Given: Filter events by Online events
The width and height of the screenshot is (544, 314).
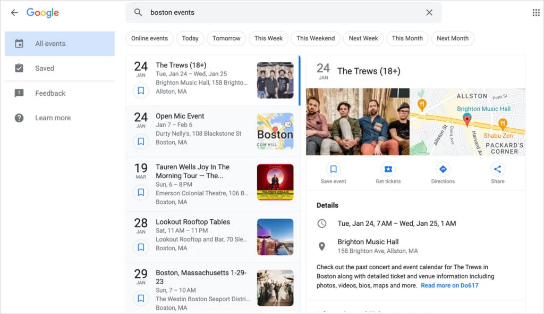Looking at the screenshot, I should pos(149,38).
